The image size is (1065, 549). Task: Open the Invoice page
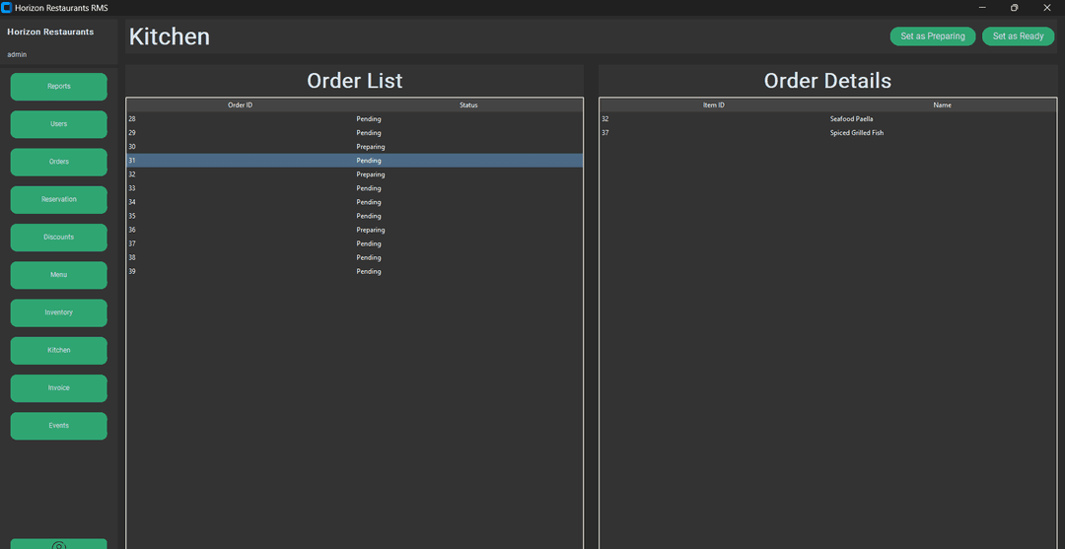point(58,387)
